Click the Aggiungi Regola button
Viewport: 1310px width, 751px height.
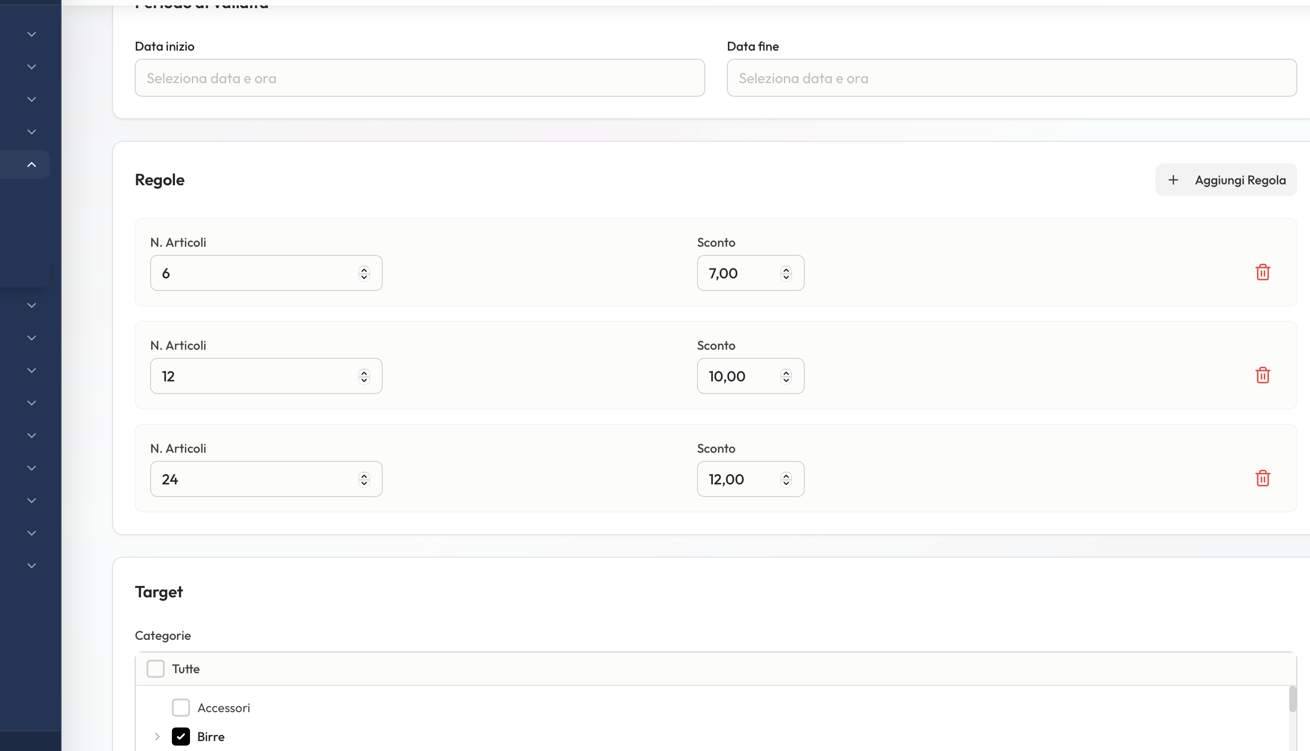click(1226, 180)
